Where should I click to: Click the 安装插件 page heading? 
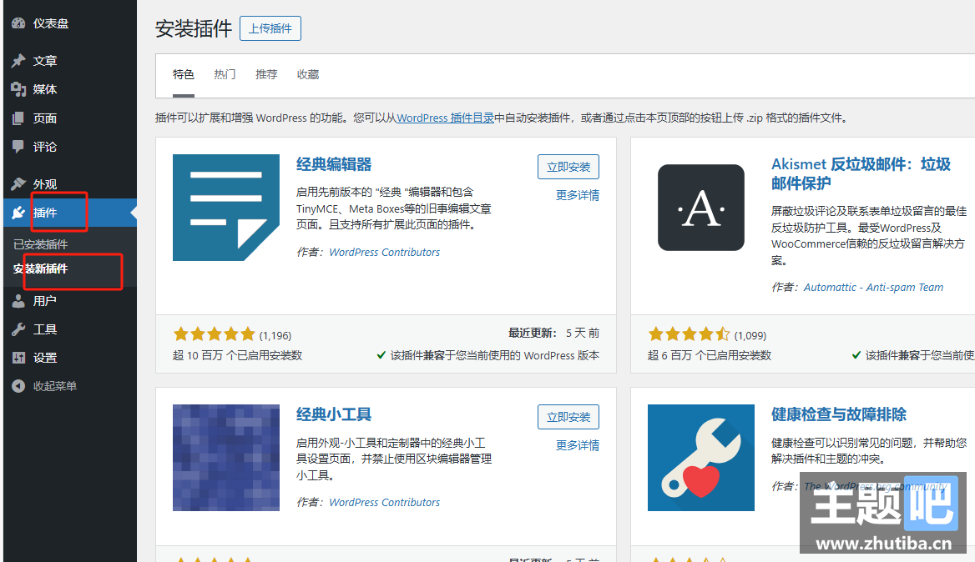coord(194,28)
